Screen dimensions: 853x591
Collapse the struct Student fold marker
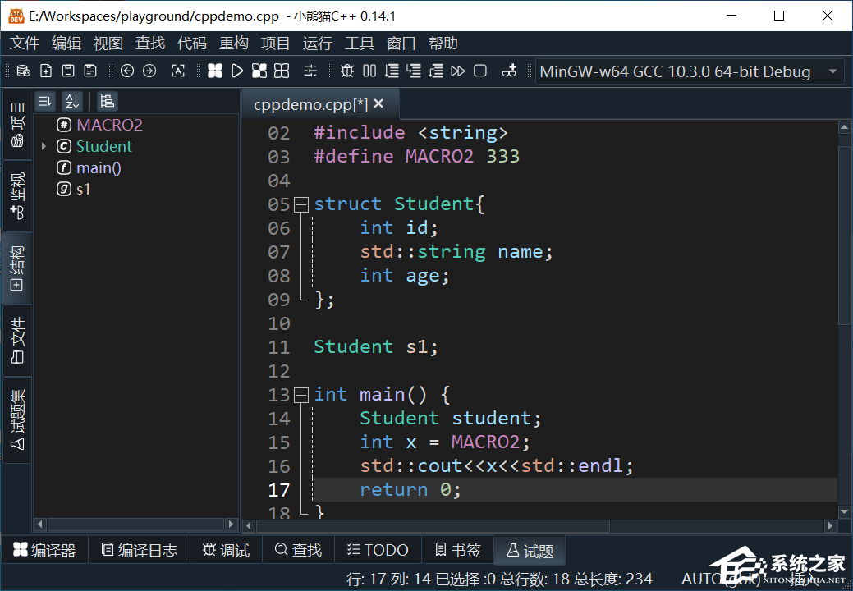(300, 204)
